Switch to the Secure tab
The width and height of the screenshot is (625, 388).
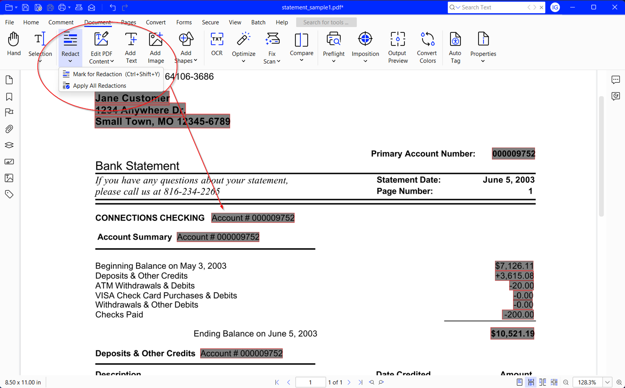(210, 22)
